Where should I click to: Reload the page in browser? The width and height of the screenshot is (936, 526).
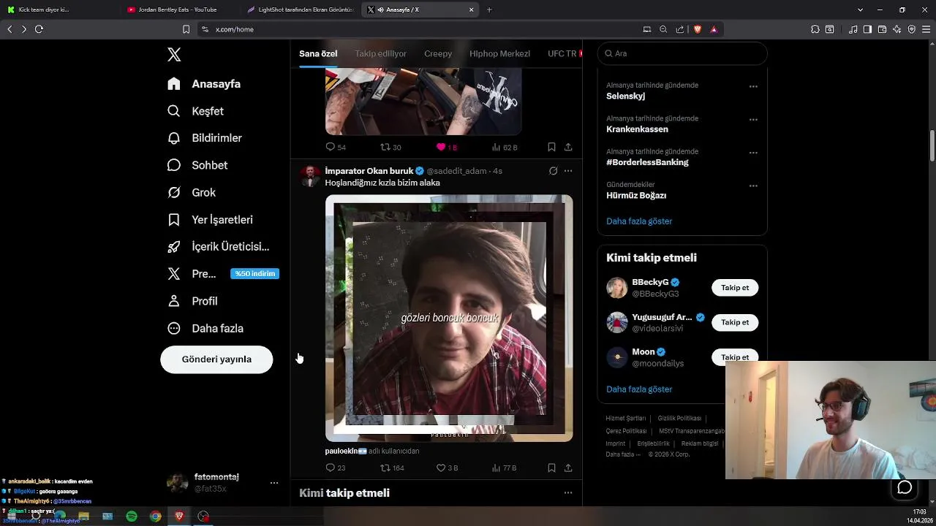(x=39, y=29)
